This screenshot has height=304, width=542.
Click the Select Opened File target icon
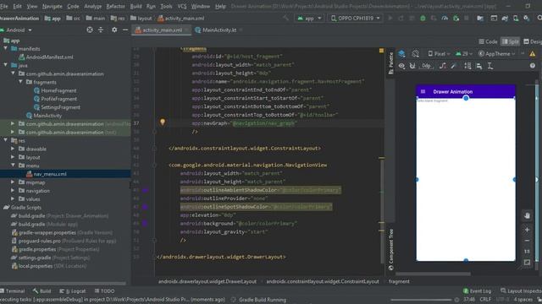point(90,30)
